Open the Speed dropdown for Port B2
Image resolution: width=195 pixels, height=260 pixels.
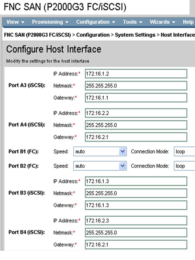coord(100,166)
